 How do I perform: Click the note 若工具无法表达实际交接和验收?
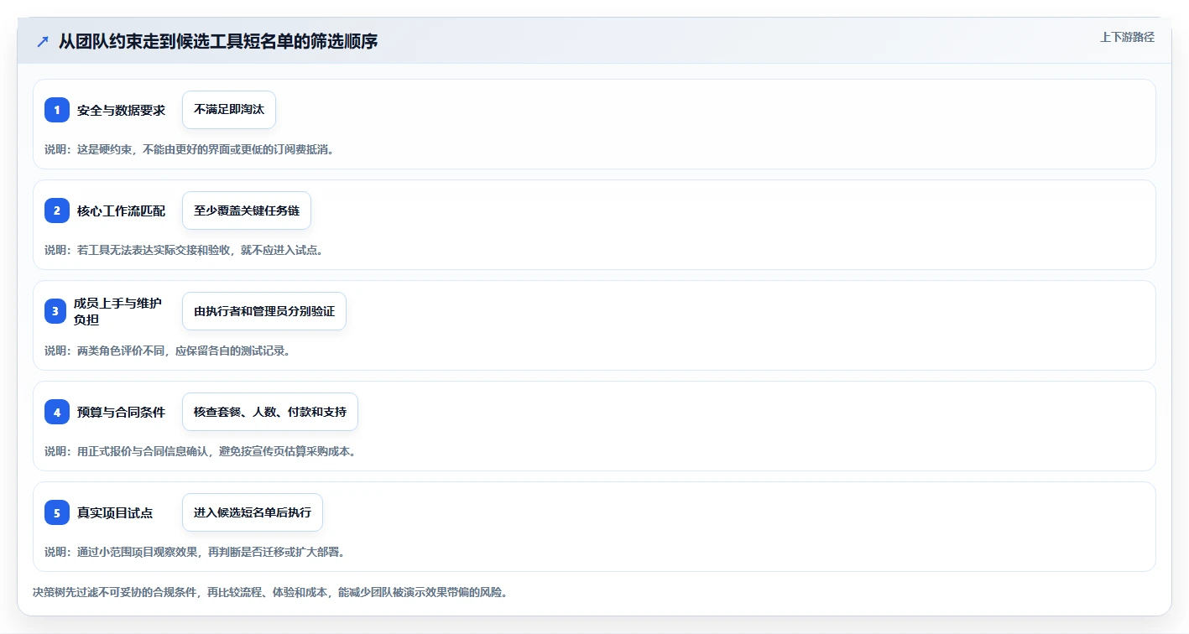pos(184,250)
